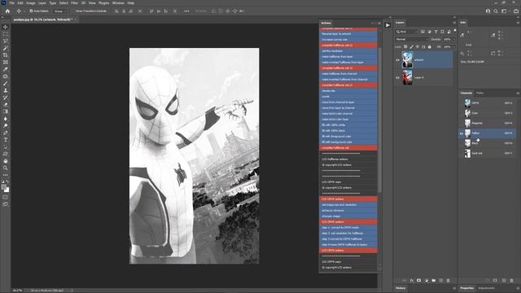The height and width of the screenshot is (293, 521).
Task: Filter layers by adjustment layers icon
Action: coord(429,32)
